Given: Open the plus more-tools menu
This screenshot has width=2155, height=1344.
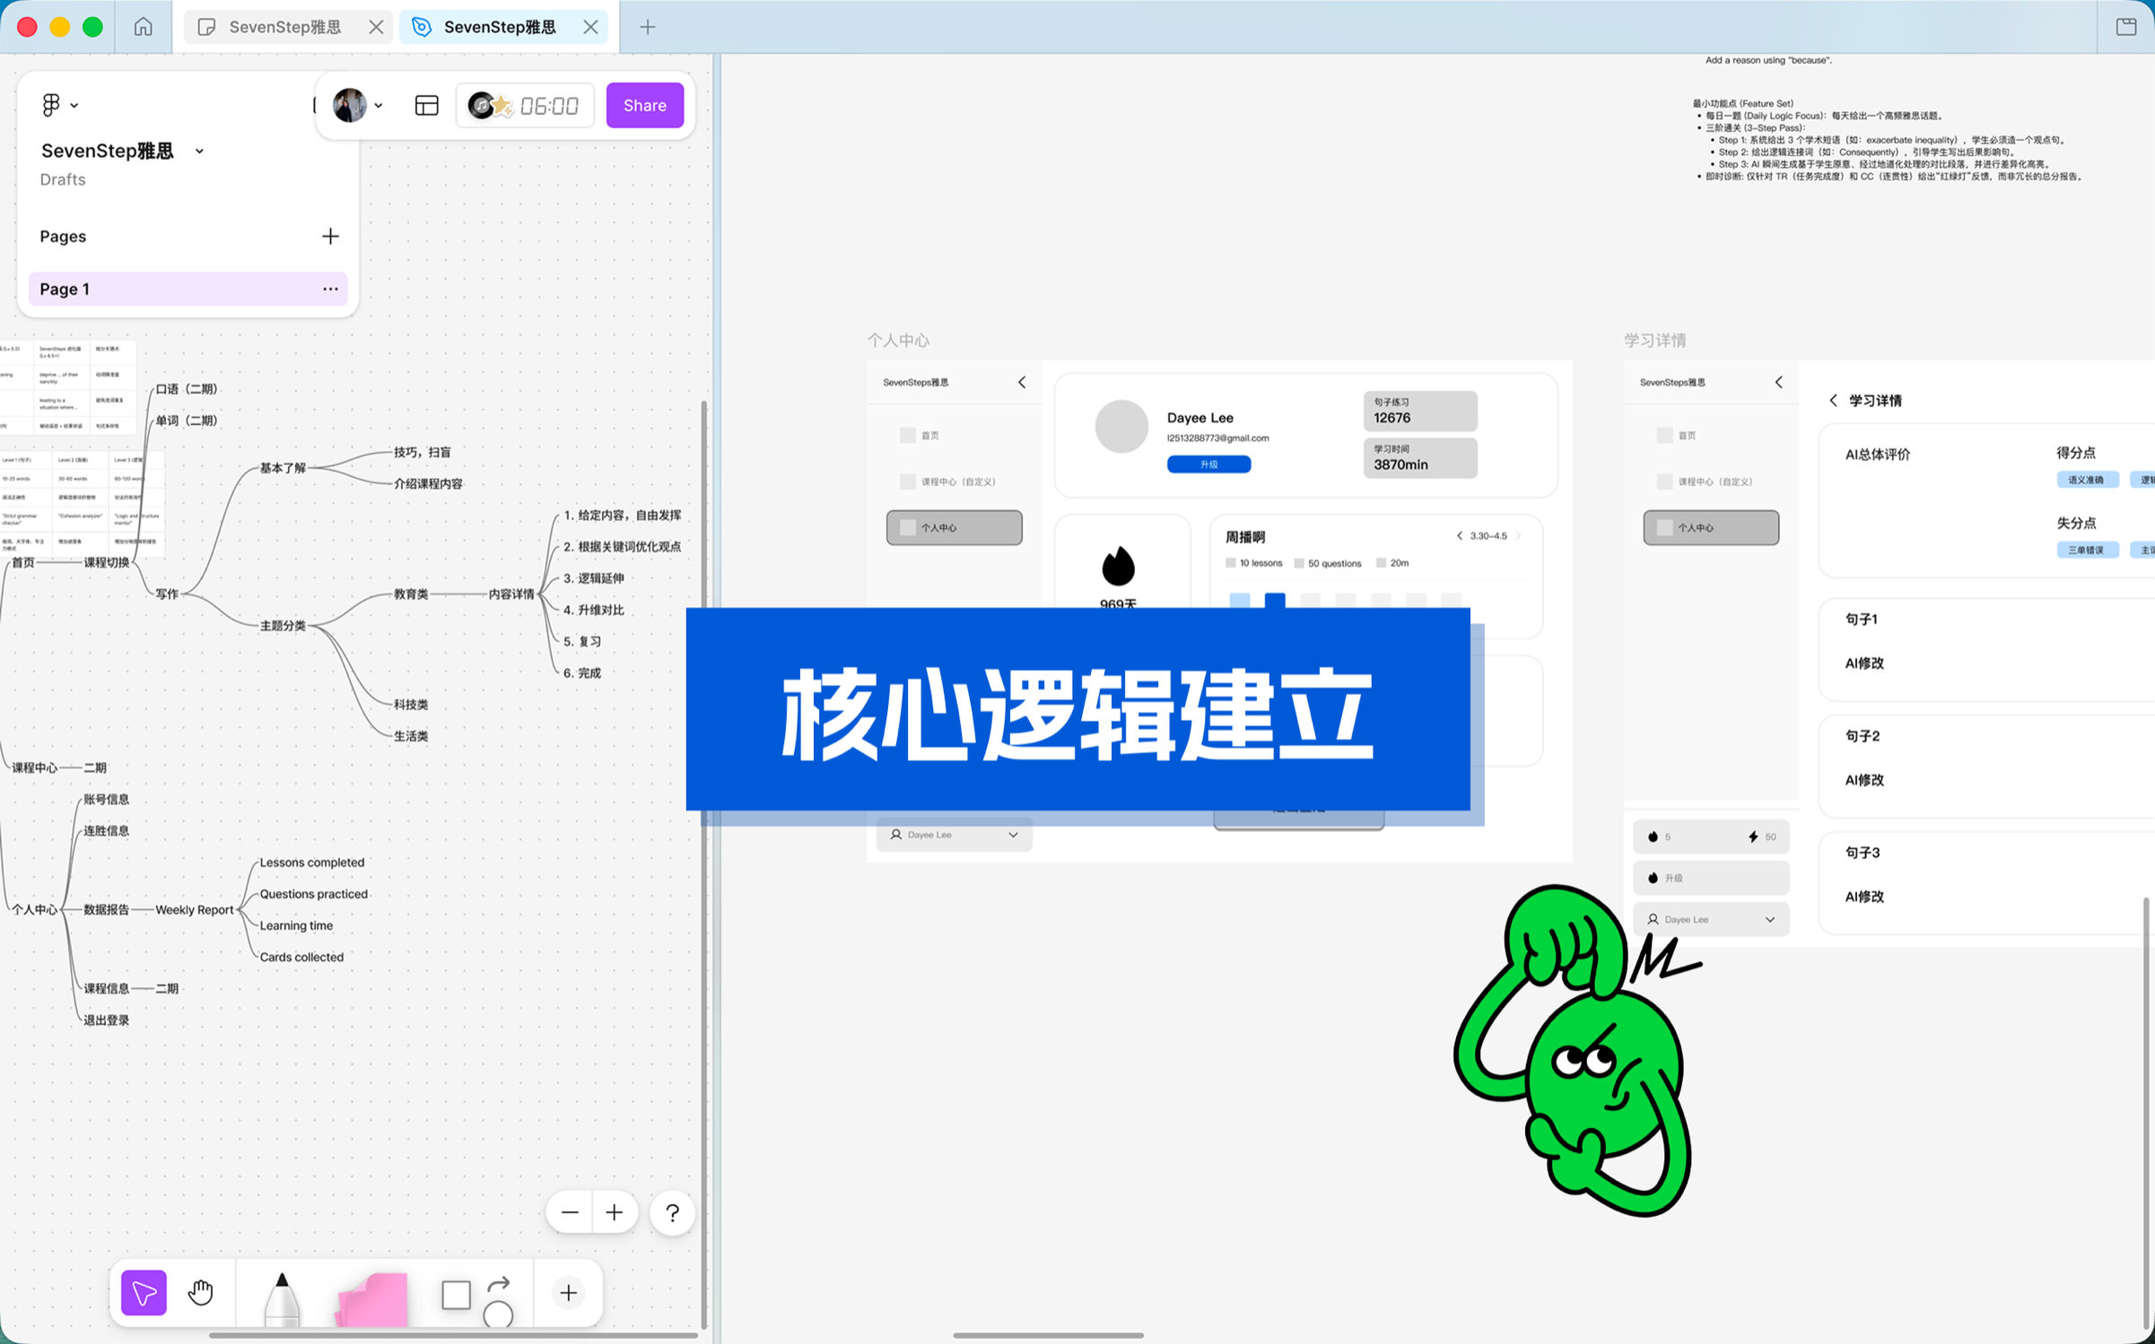Looking at the screenshot, I should pos(568,1292).
